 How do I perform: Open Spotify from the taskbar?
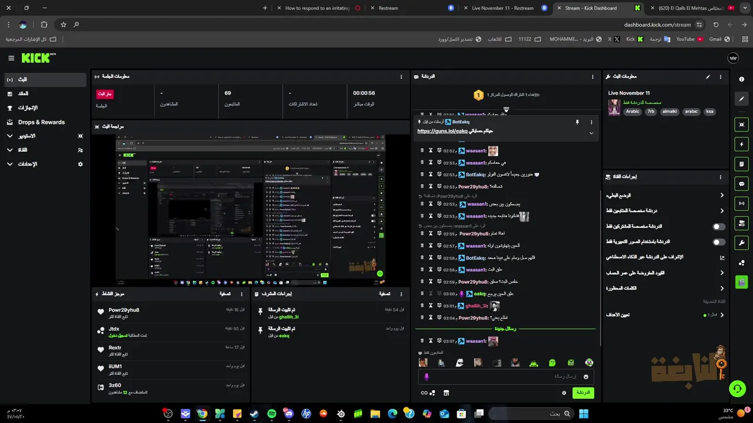(x=271, y=414)
